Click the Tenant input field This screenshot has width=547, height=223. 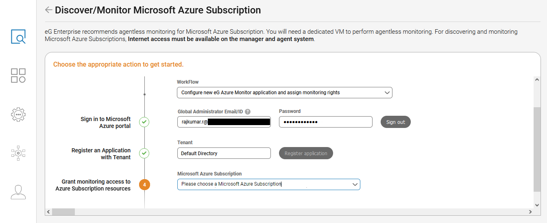click(x=224, y=153)
